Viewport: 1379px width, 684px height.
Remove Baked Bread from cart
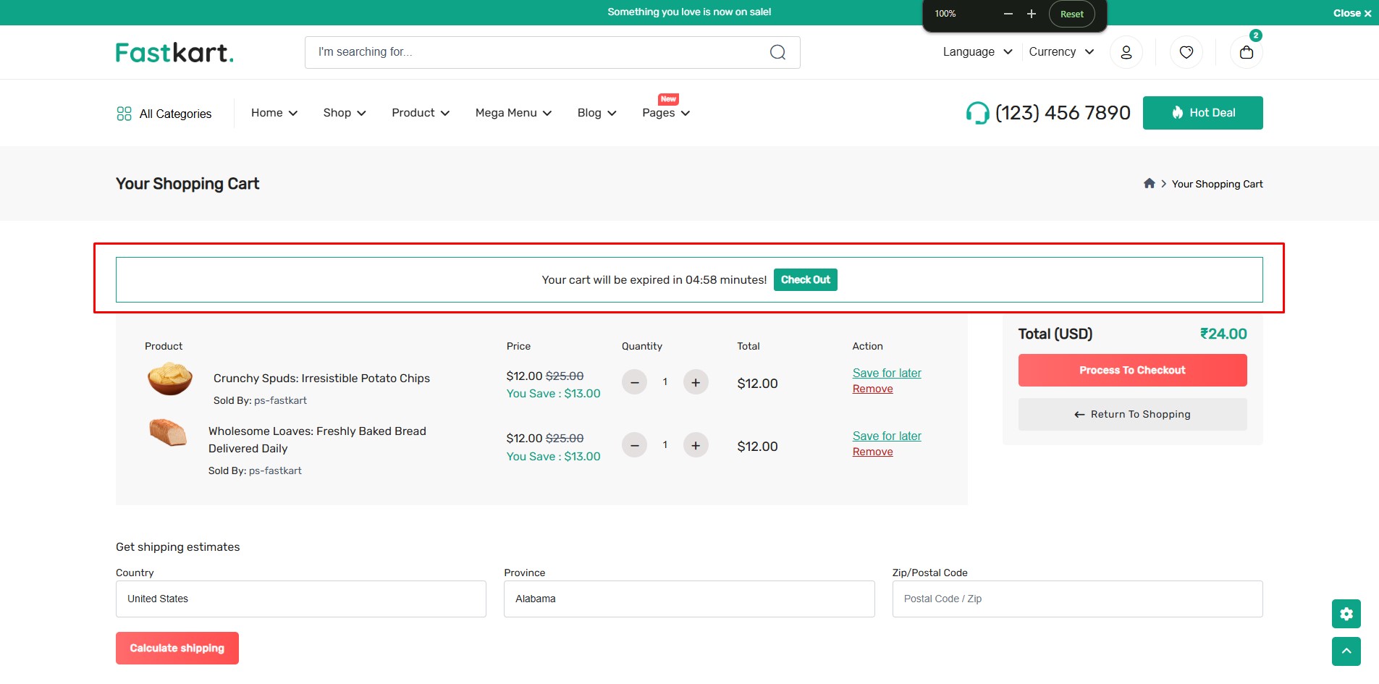872,452
